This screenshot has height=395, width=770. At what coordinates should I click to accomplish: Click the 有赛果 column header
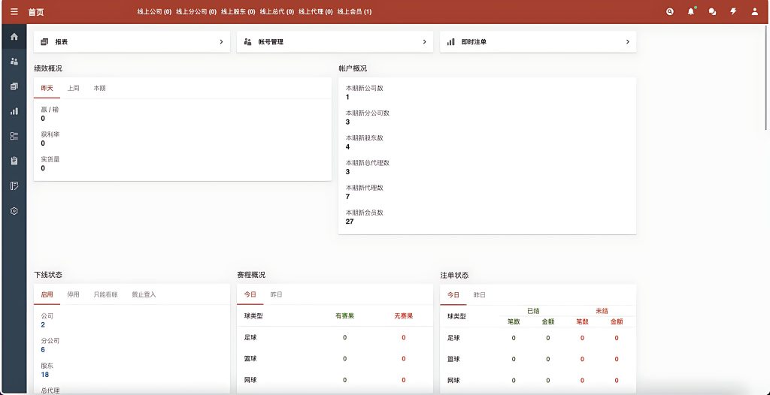344,316
